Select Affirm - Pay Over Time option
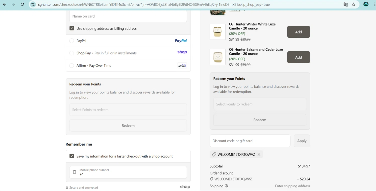The width and height of the screenshot is (376, 191). click(72, 65)
